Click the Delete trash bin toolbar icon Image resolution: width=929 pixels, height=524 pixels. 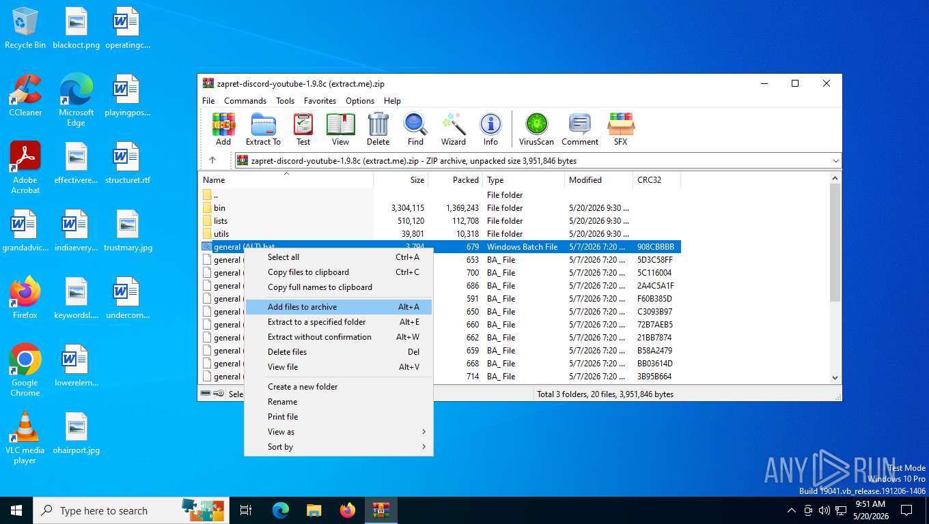coord(378,130)
